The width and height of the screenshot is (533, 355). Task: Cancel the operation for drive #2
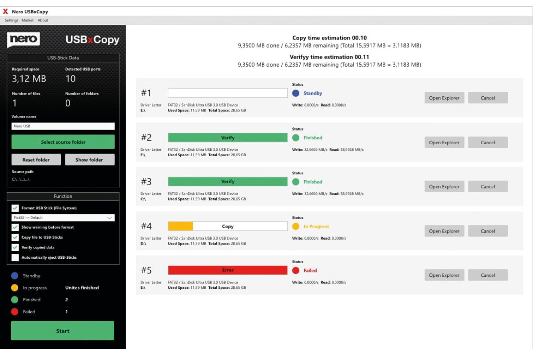[x=488, y=142]
